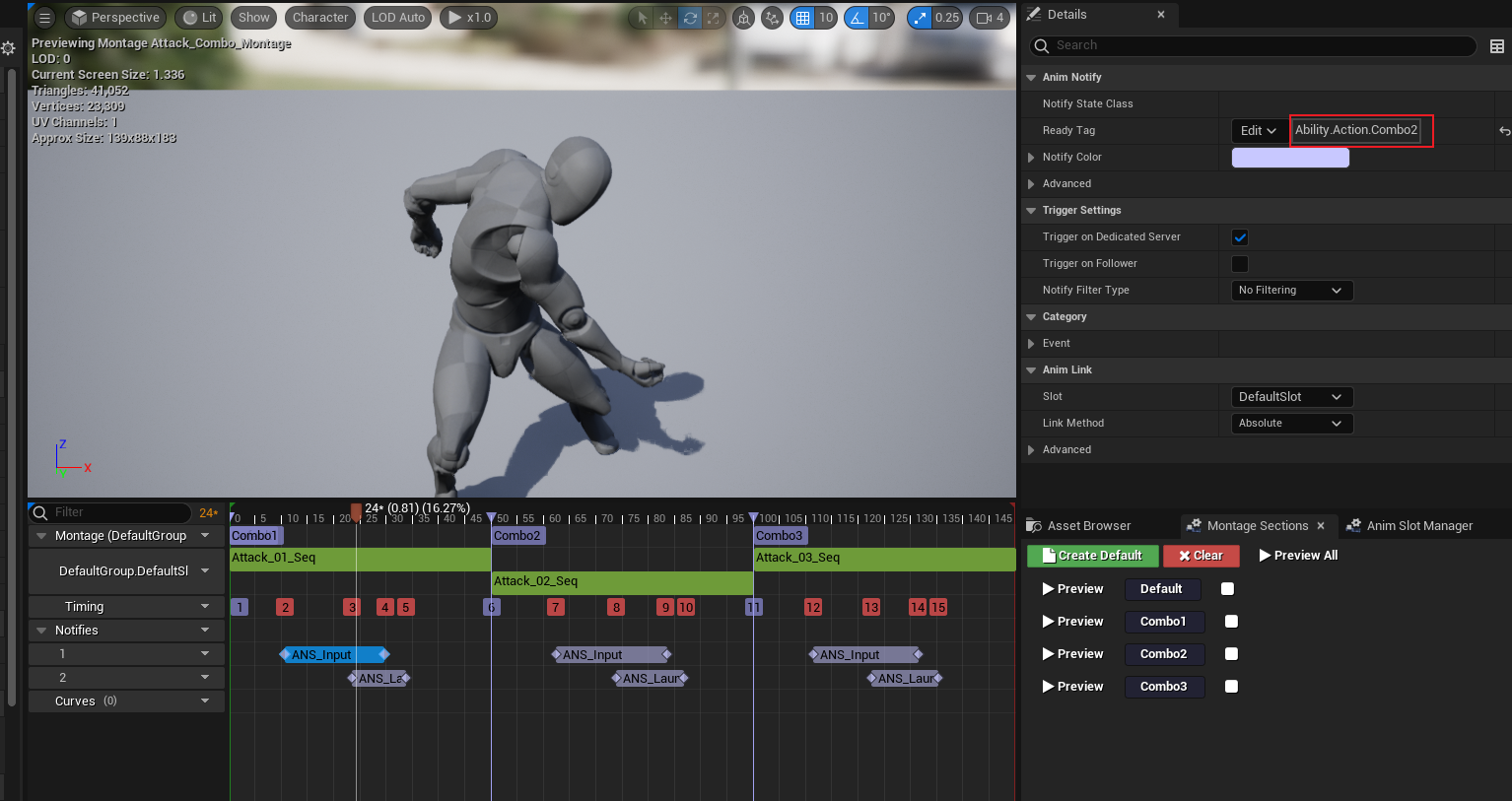The width and height of the screenshot is (1512, 801).
Task: Uncheck Trigger on Dedicated Server
Action: point(1240,237)
